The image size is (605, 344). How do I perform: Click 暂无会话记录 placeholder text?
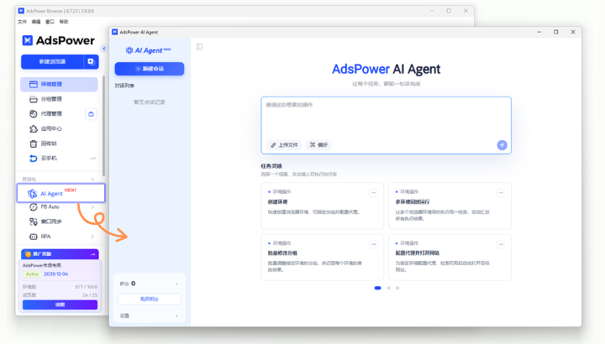150,102
